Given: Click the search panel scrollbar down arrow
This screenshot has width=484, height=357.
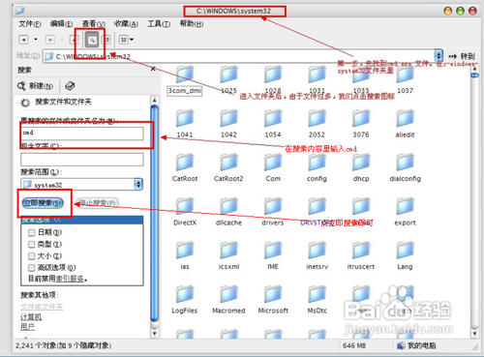Looking at the screenshot, I should coord(155,333).
